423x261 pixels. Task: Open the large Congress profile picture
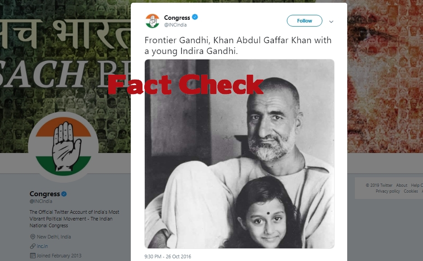click(x=64, y=147)
